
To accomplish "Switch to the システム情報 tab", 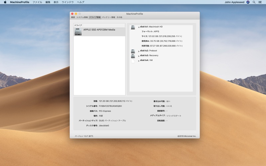I will click(x=82, y=17).
